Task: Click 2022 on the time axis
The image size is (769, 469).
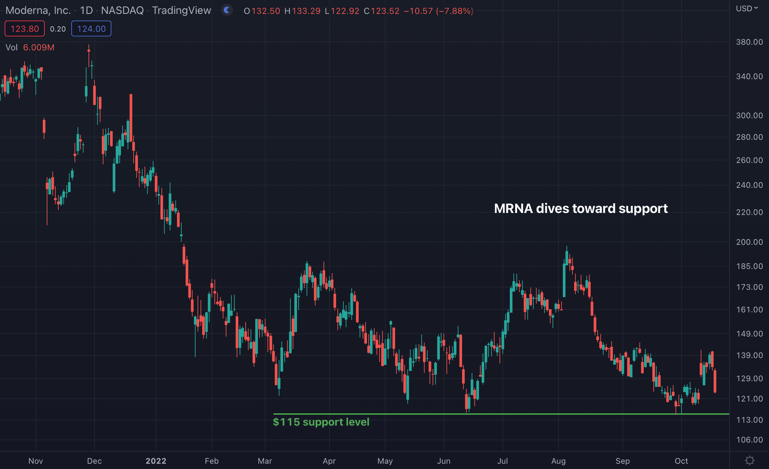Action: point(156,461)
